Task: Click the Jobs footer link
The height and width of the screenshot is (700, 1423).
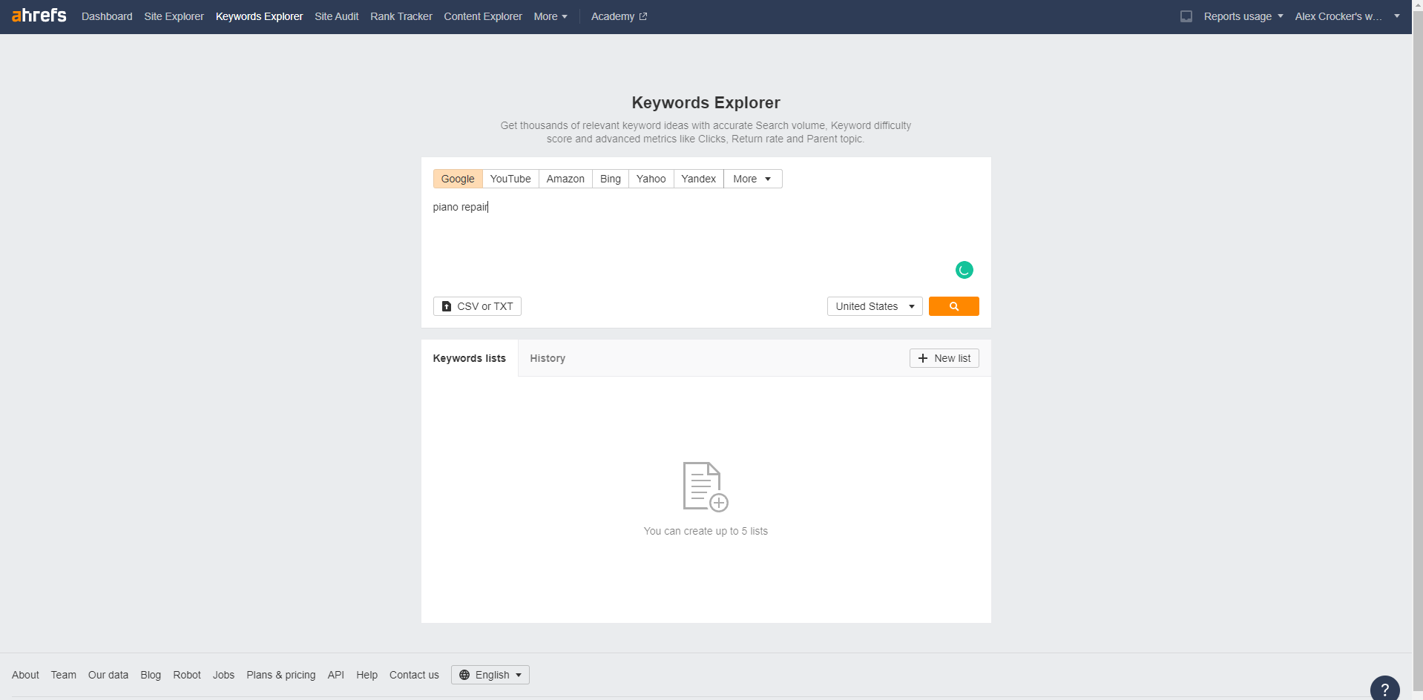Action: coord(223,675)
